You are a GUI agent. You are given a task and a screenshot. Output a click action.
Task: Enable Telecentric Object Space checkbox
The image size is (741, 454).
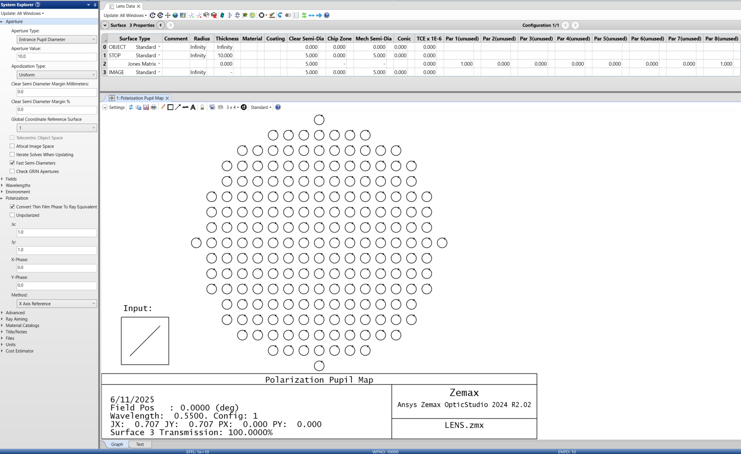coord(12,138)
